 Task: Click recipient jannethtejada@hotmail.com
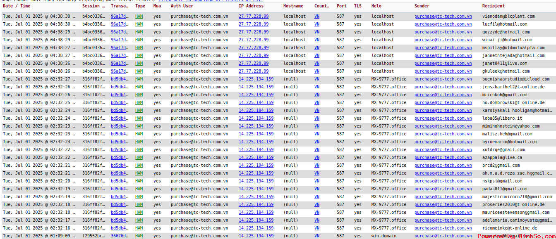[x=513, y=56]
